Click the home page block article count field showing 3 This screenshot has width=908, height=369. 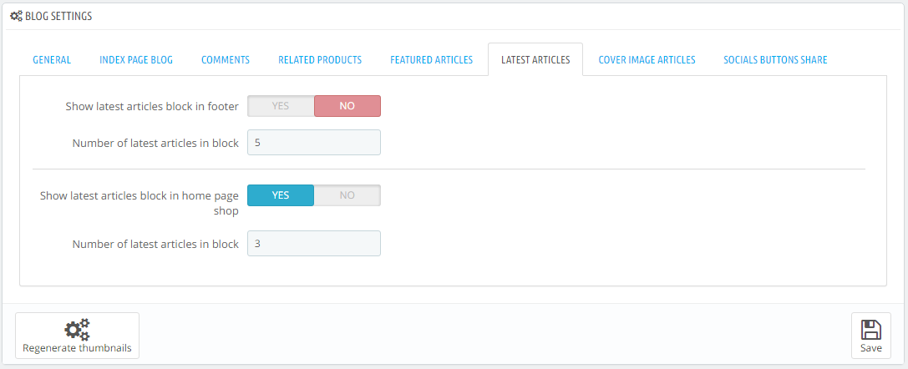click(x=314, y=244)
